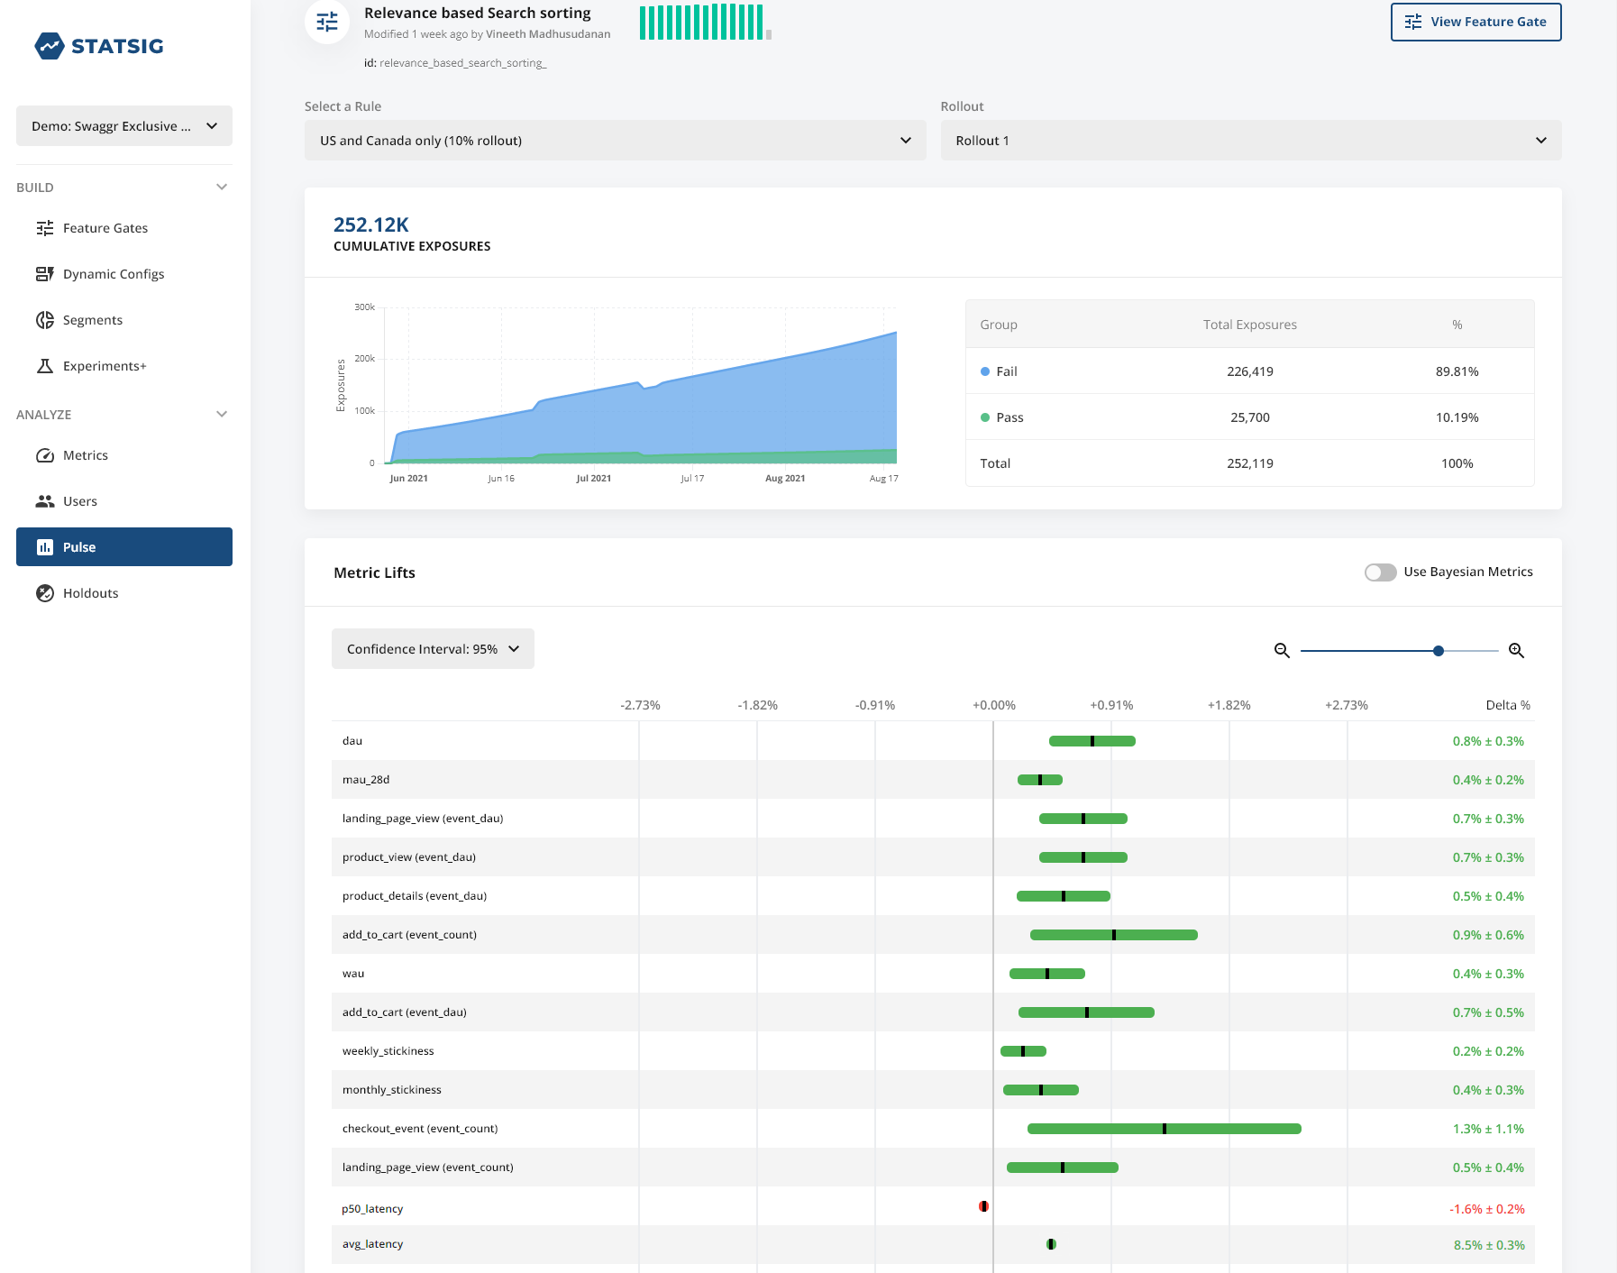
Task: Open Experiments+ in sidebar
Action: pyautogui.click(x=104, y=366)
